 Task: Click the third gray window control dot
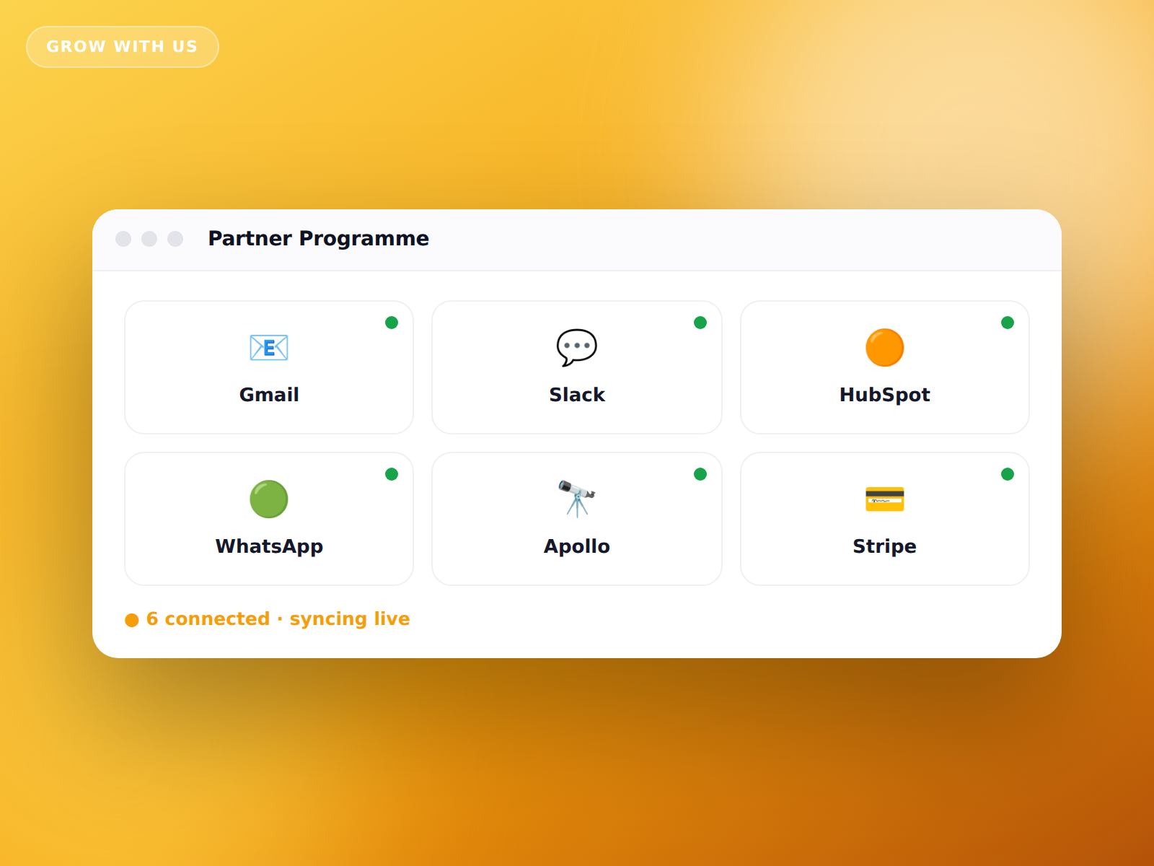pyautogui.click(x=175, y=239)
